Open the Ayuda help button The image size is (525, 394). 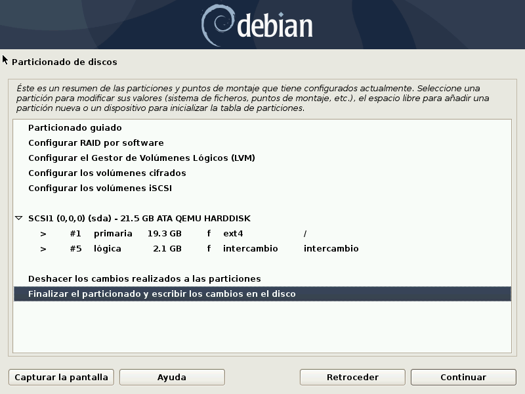coord(172,378)
